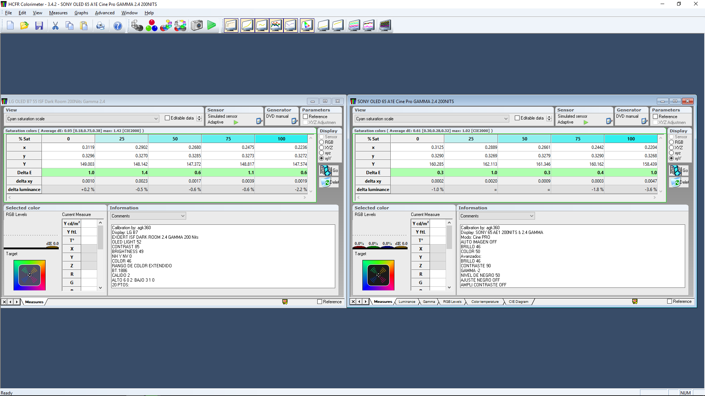Click the camera snapshot icon in toolbar
This screenshot has width=705, height=396.
197,25
